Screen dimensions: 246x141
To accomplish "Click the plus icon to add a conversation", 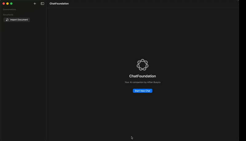I will click(x=35, y=4).
